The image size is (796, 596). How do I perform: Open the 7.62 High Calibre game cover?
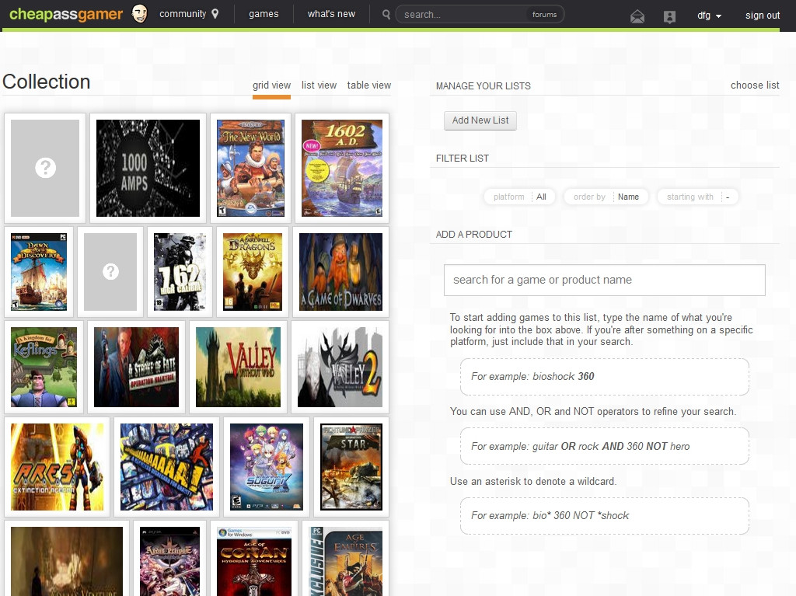pyautogui.click(x=180, y=272)
